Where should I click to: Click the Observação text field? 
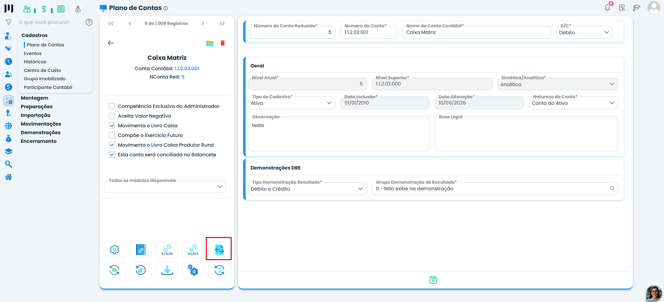[339, 134]
